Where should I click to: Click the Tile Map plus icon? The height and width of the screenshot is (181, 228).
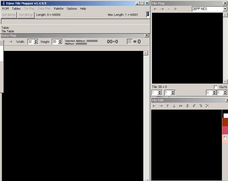tap(175, 9)
